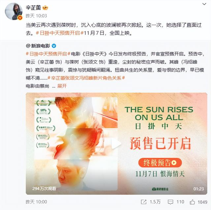Open the post options chevron menu
This screenshot has height=210, width=211.
pos(204,4)
